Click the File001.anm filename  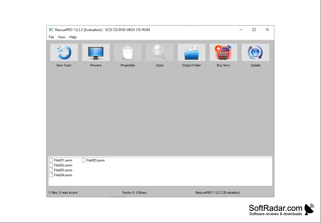coord(63,160)
